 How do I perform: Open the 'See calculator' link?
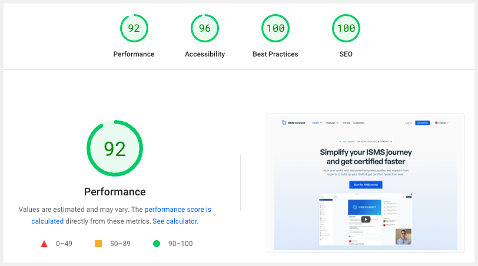(x=175, y=221)
